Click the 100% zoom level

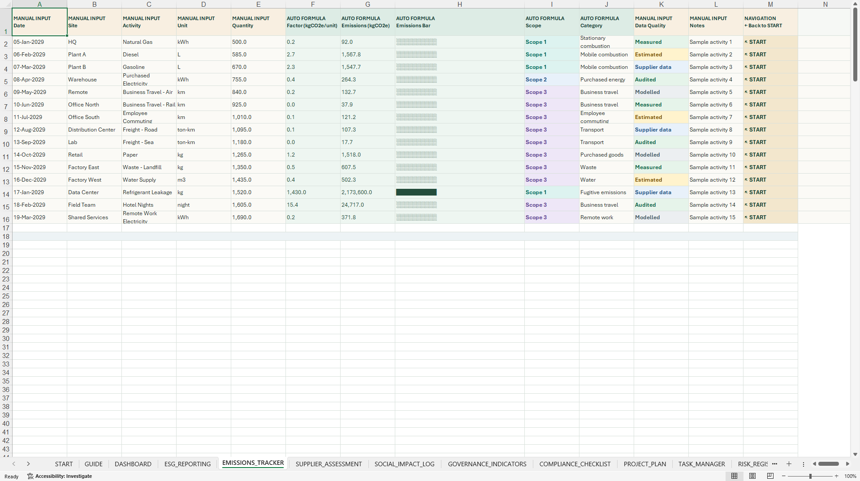click(x=850, y=476)
